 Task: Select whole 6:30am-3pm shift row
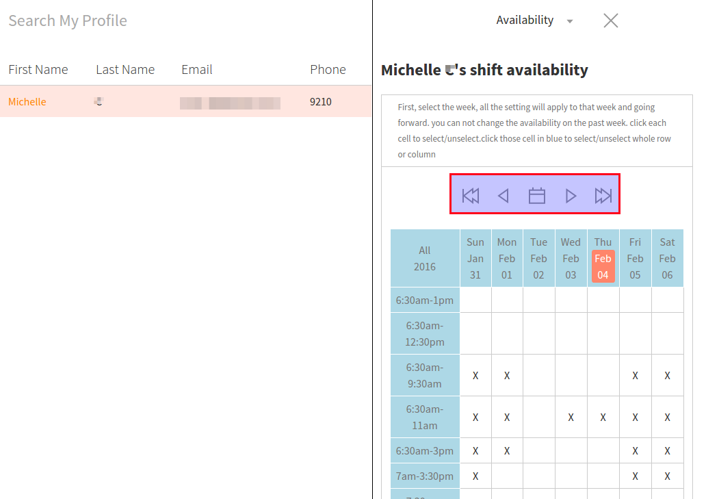coord(425,451)
